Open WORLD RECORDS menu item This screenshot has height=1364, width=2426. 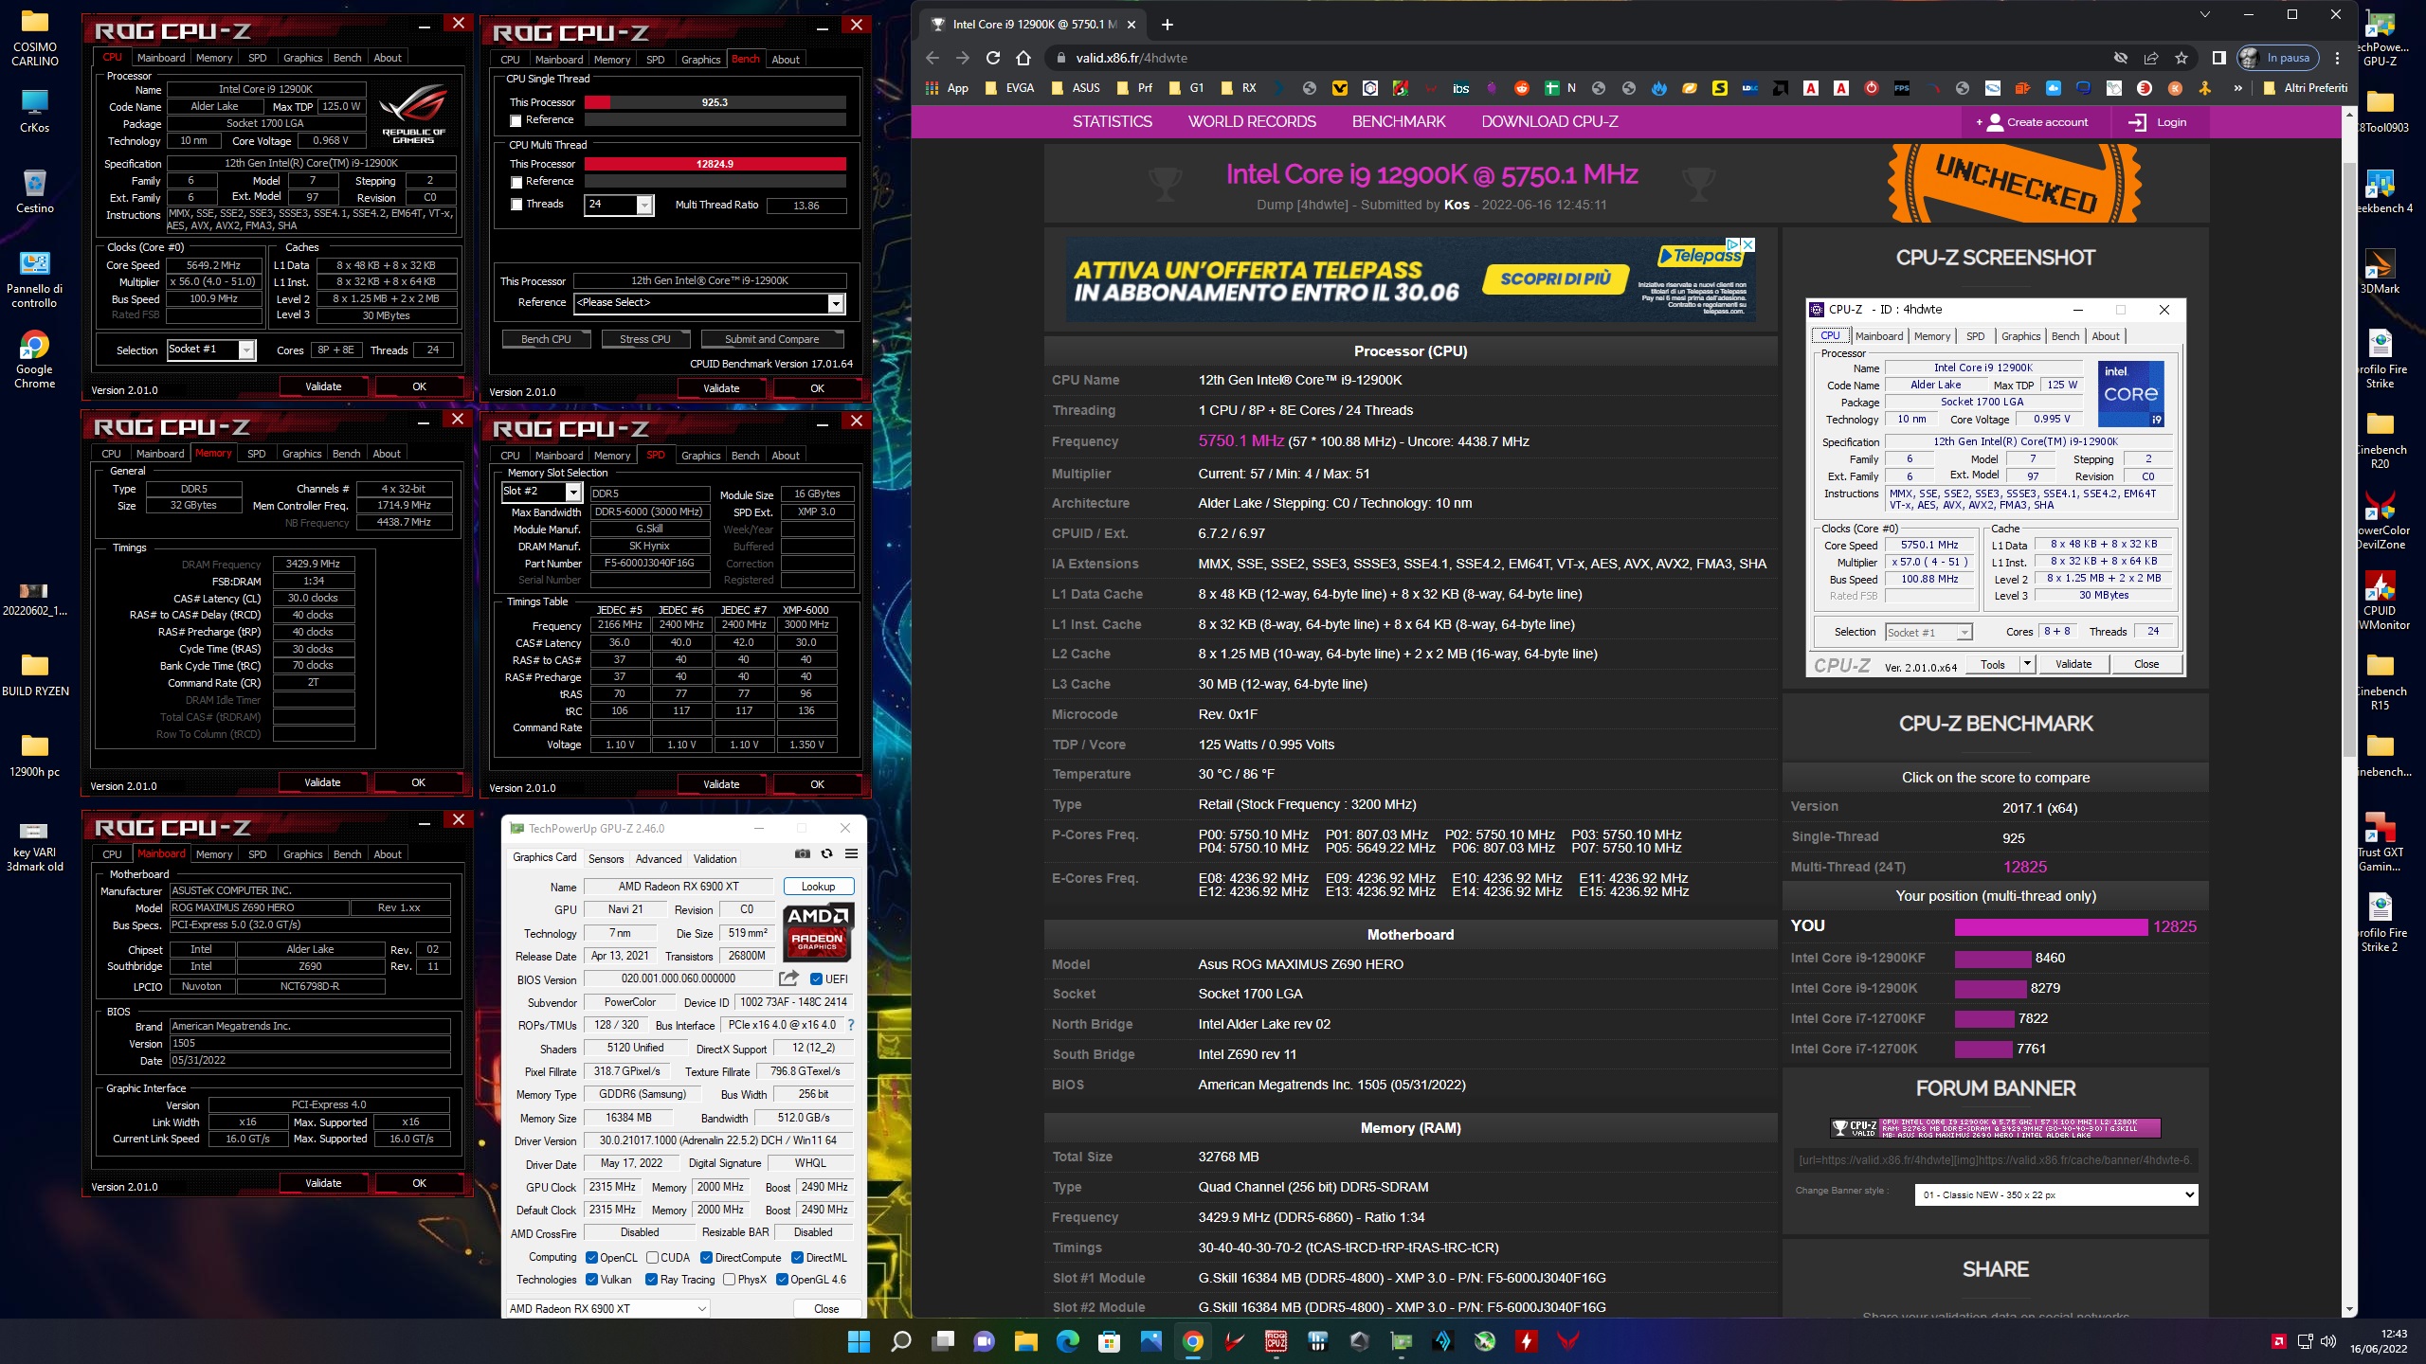coord(1252,121)
